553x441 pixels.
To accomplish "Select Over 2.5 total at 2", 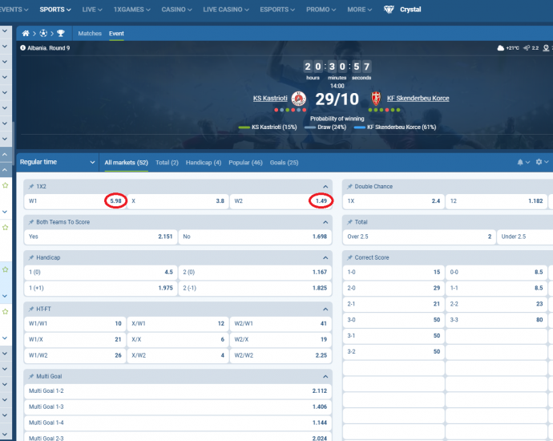I will 419,237.
